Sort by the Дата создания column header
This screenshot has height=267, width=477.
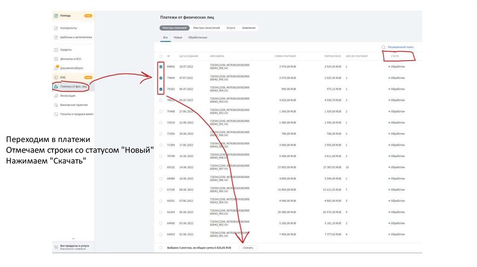point(189,56)
